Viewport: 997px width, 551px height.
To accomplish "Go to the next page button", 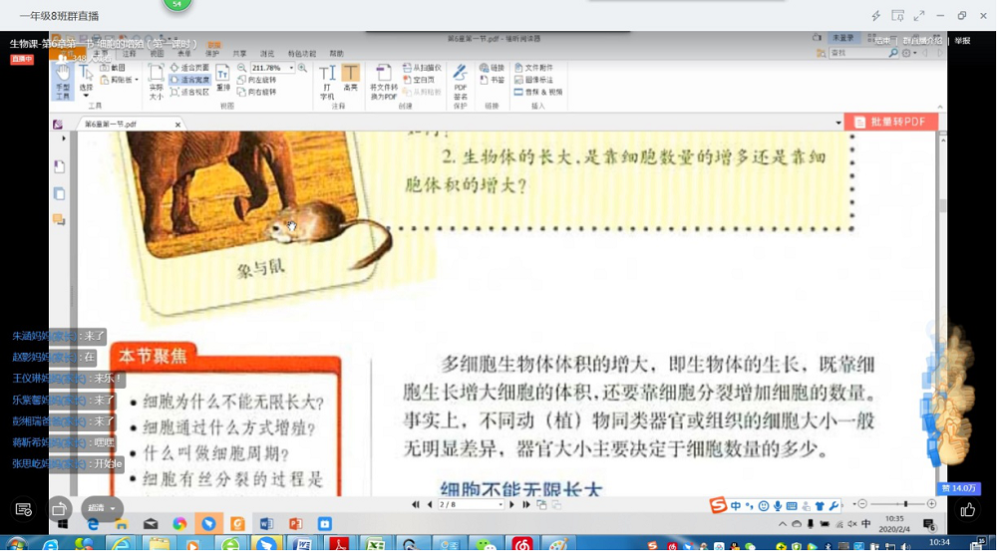I will pos(512,504).
